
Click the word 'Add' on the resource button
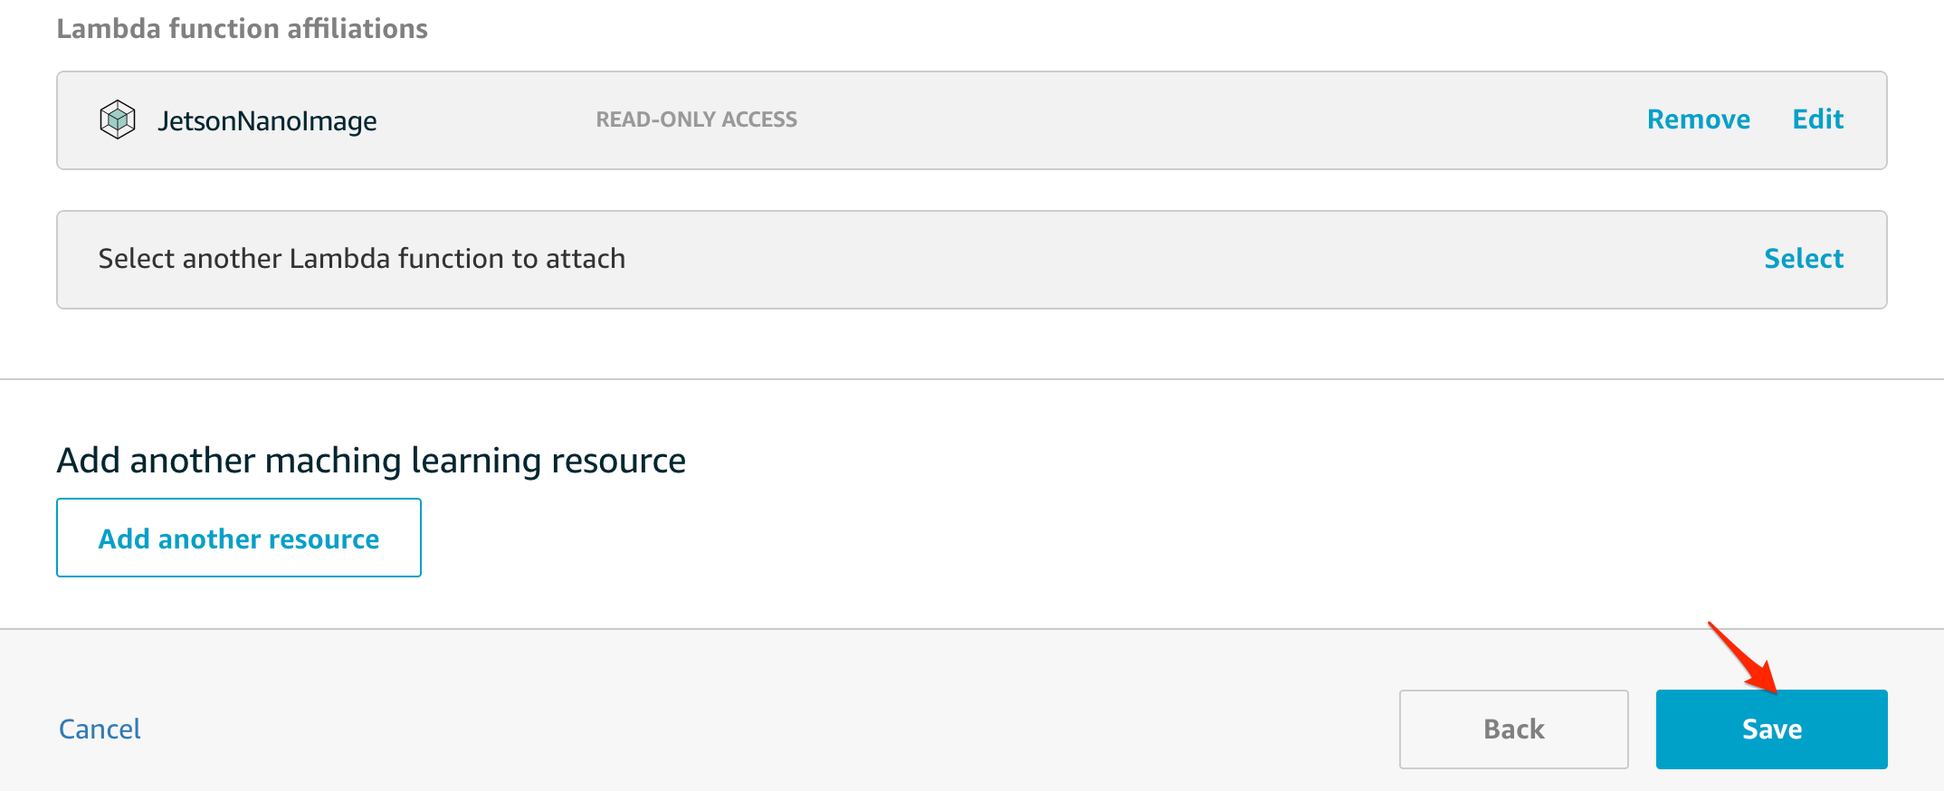pos(124,539)
